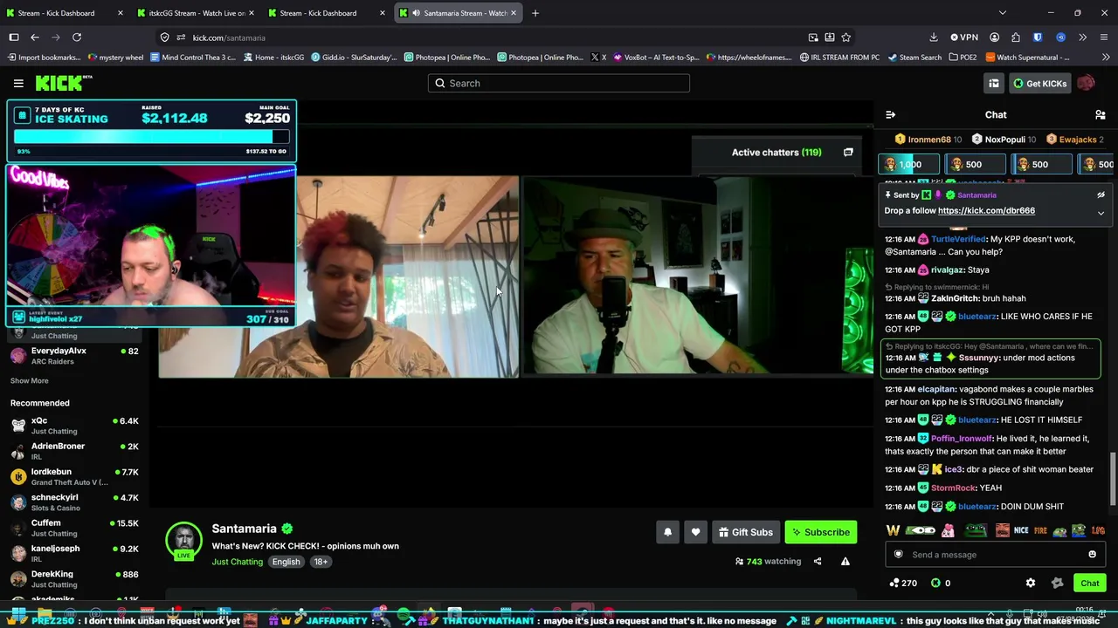The height and width of the screenshot is (628, 1118).
Task: Reload the page
Action: pos(77,38)
